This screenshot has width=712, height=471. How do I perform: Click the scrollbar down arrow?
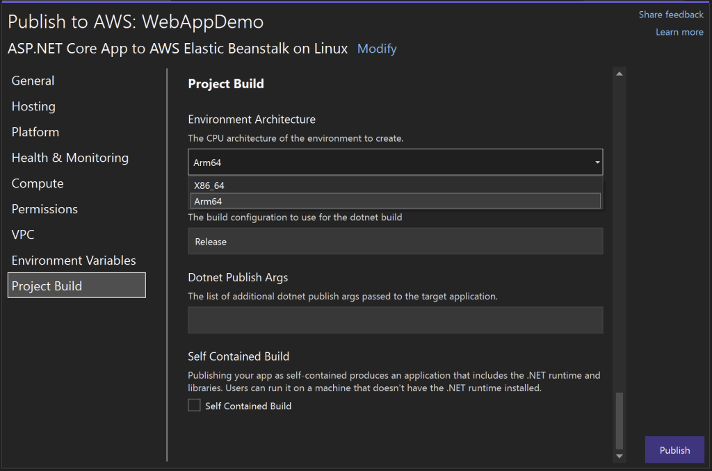point(619,457)
